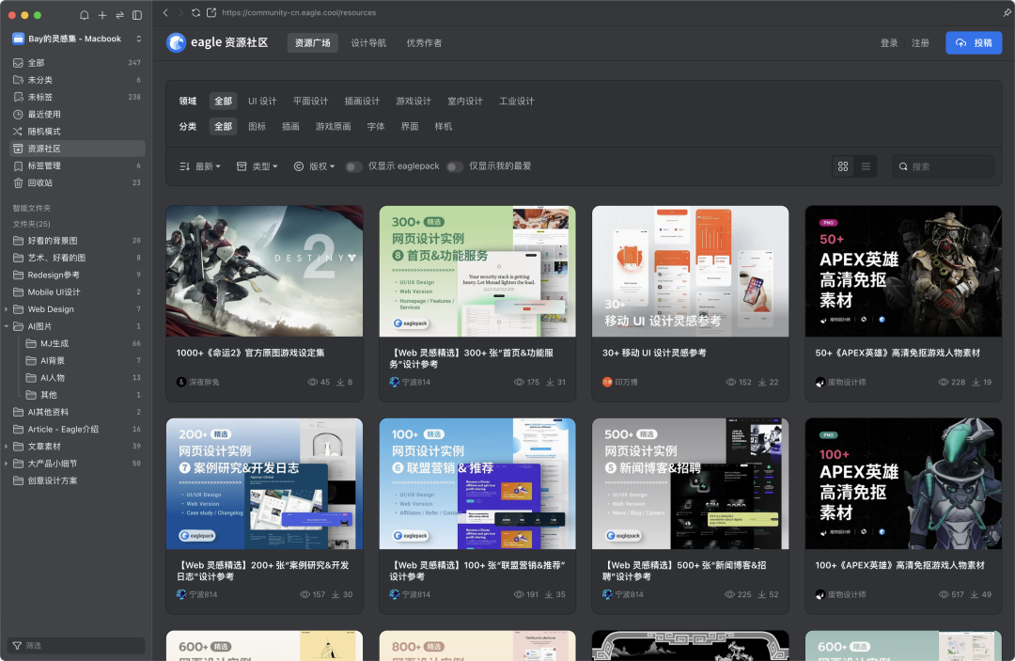Screen dimensions: 1015x661
Task: Filter category by 字体
Action: coord(376,126)
